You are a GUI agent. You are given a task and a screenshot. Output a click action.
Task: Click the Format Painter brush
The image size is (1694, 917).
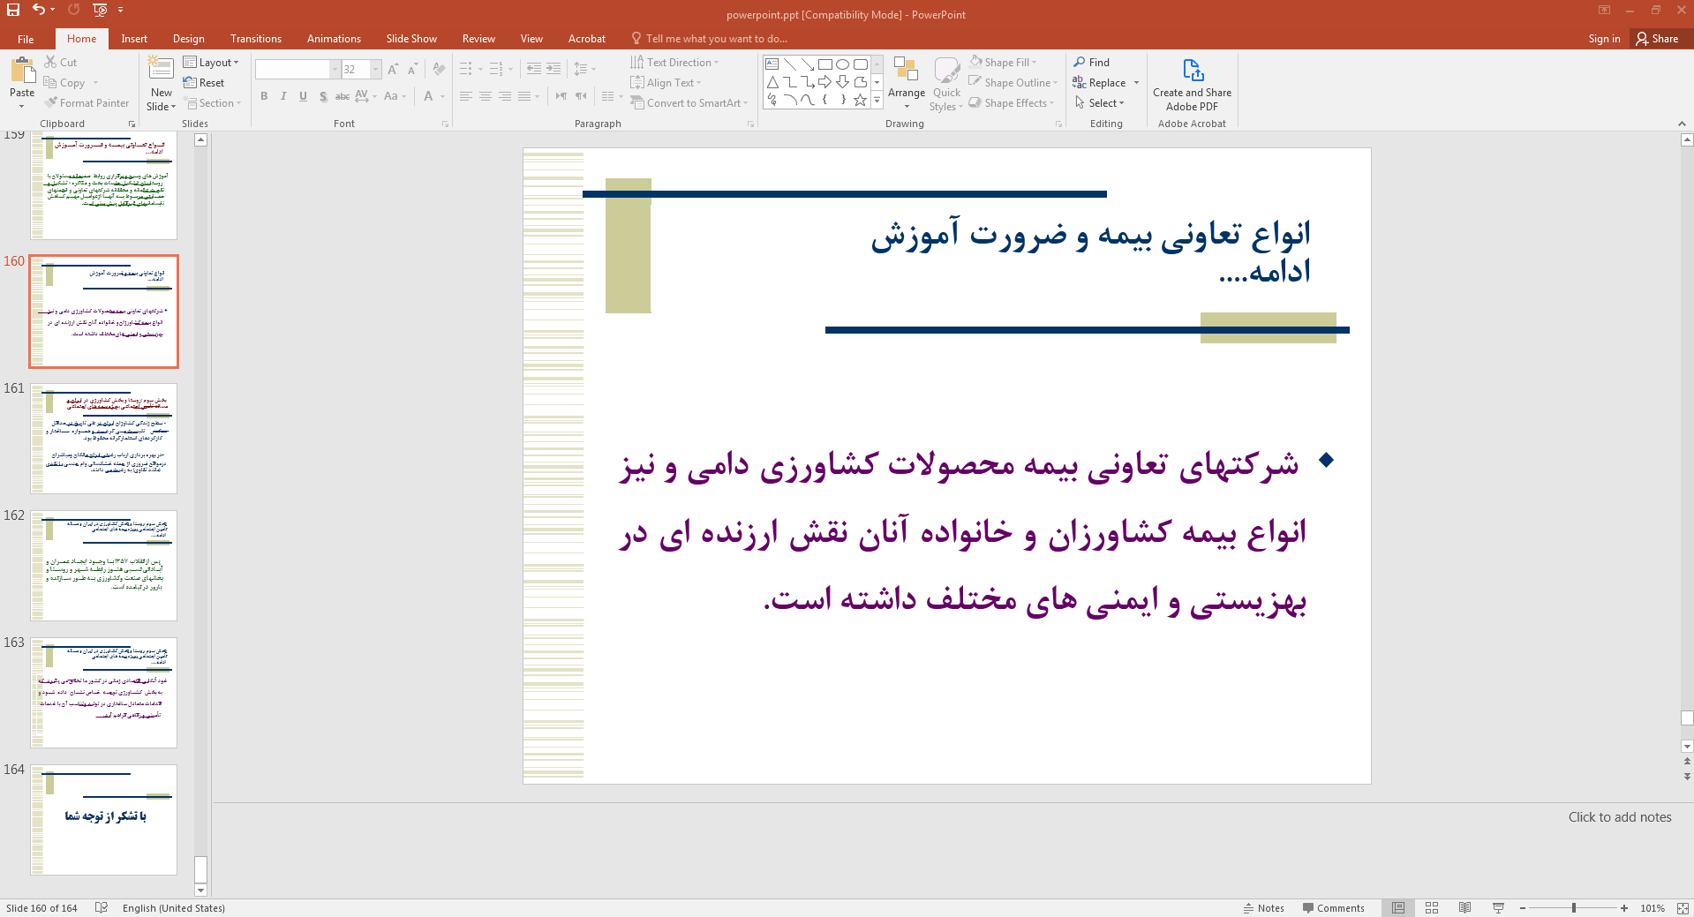pyautogui.click(x=87, y=103)
